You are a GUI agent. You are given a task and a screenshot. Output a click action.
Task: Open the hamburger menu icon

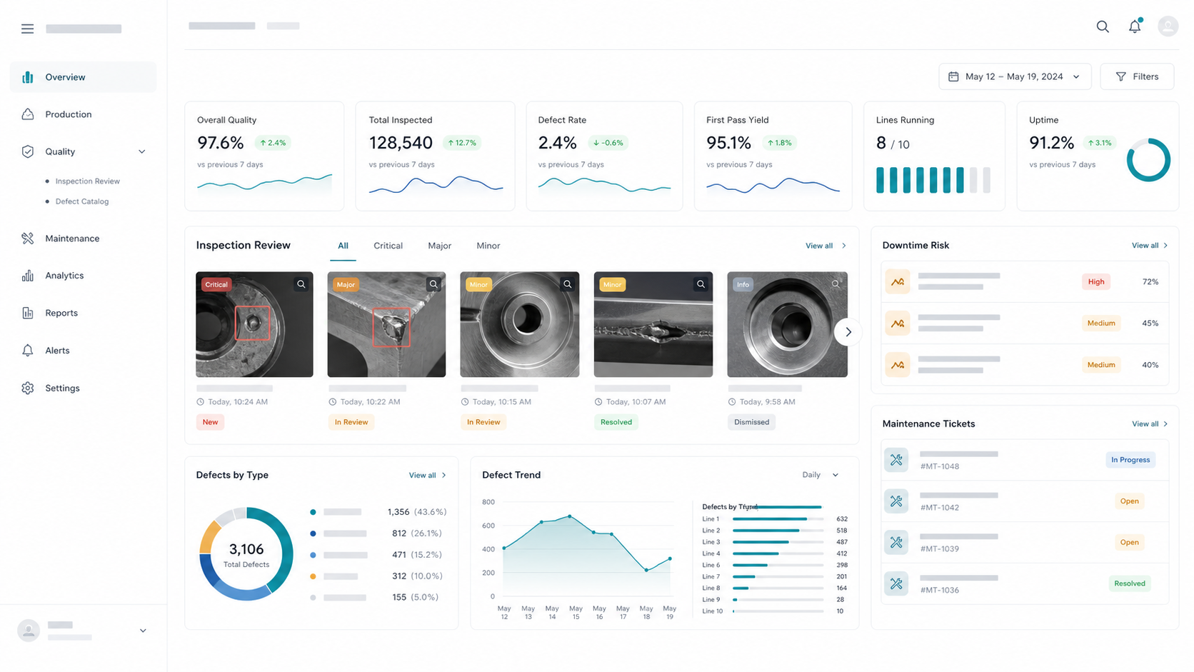click(27, 29)
